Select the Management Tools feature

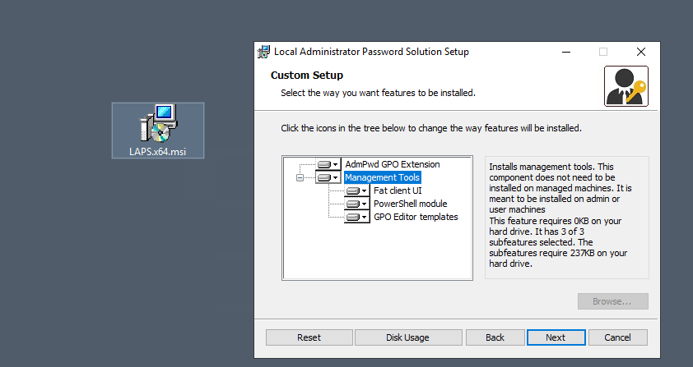382,178
